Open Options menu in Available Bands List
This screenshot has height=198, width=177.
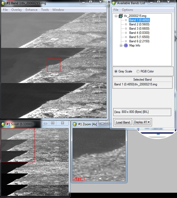[x=127, y=10]
